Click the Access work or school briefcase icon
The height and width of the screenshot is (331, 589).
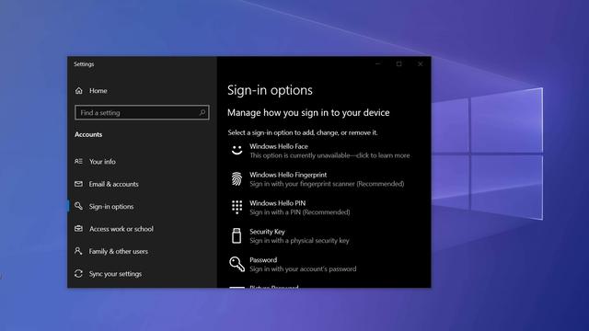tap(78, 229)
